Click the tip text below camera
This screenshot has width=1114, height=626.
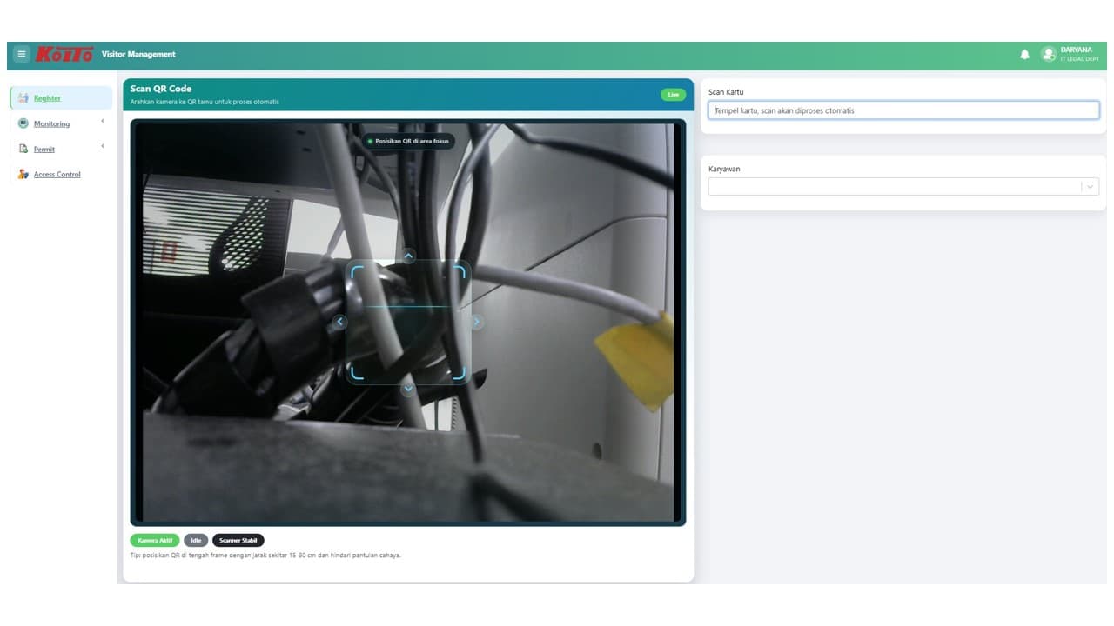pos(265,555)
